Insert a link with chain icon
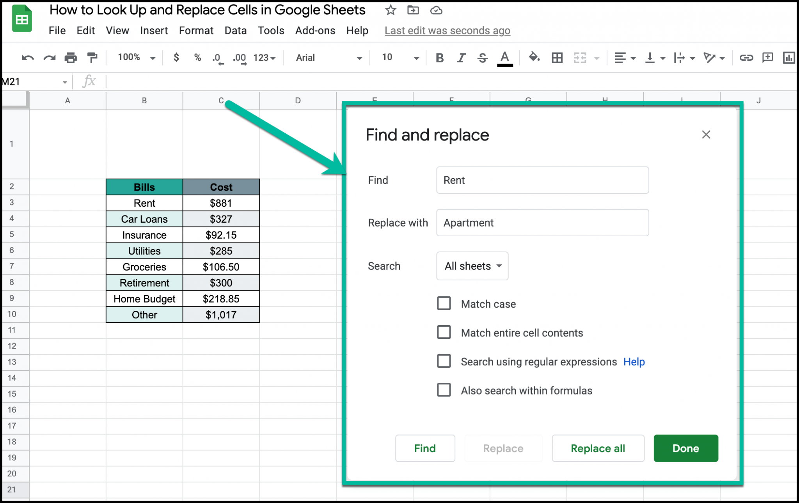 [x=746, y=58]
